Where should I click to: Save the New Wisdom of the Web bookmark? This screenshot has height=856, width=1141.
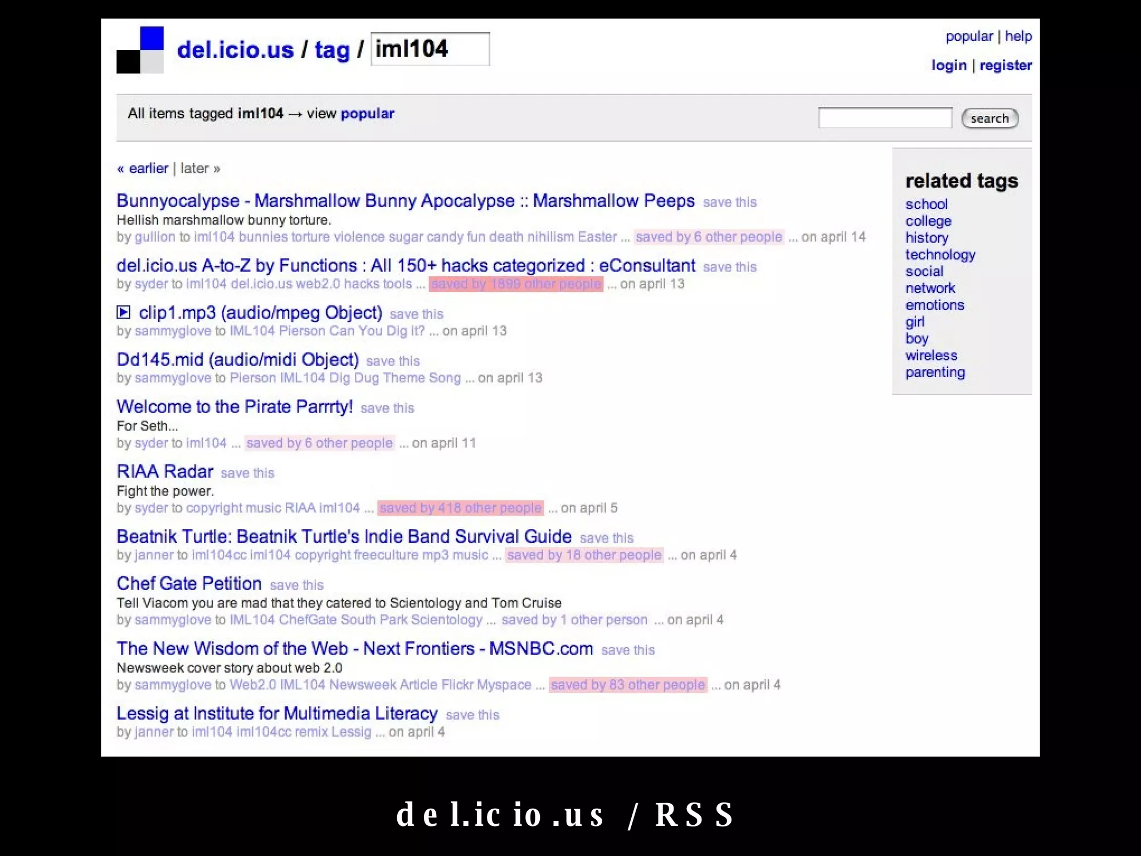[x=628, y=650]
